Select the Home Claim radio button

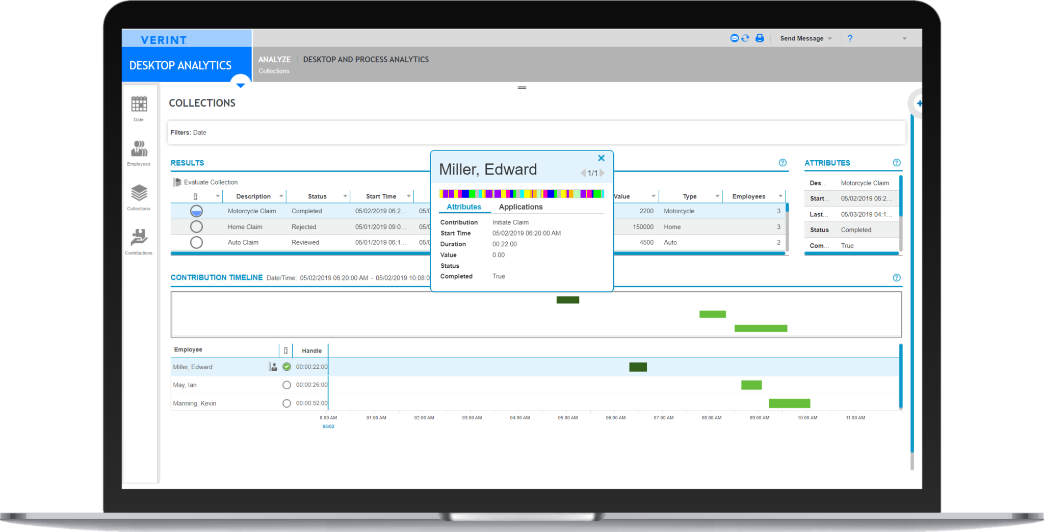click(196, 226)
